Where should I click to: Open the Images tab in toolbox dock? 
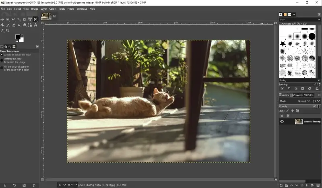coord(14,46)
